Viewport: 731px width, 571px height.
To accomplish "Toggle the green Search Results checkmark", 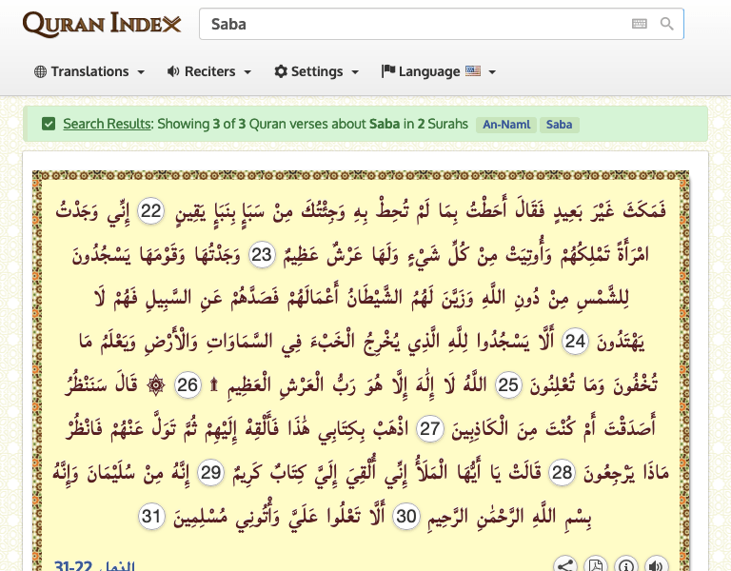I will click(49, 124).
